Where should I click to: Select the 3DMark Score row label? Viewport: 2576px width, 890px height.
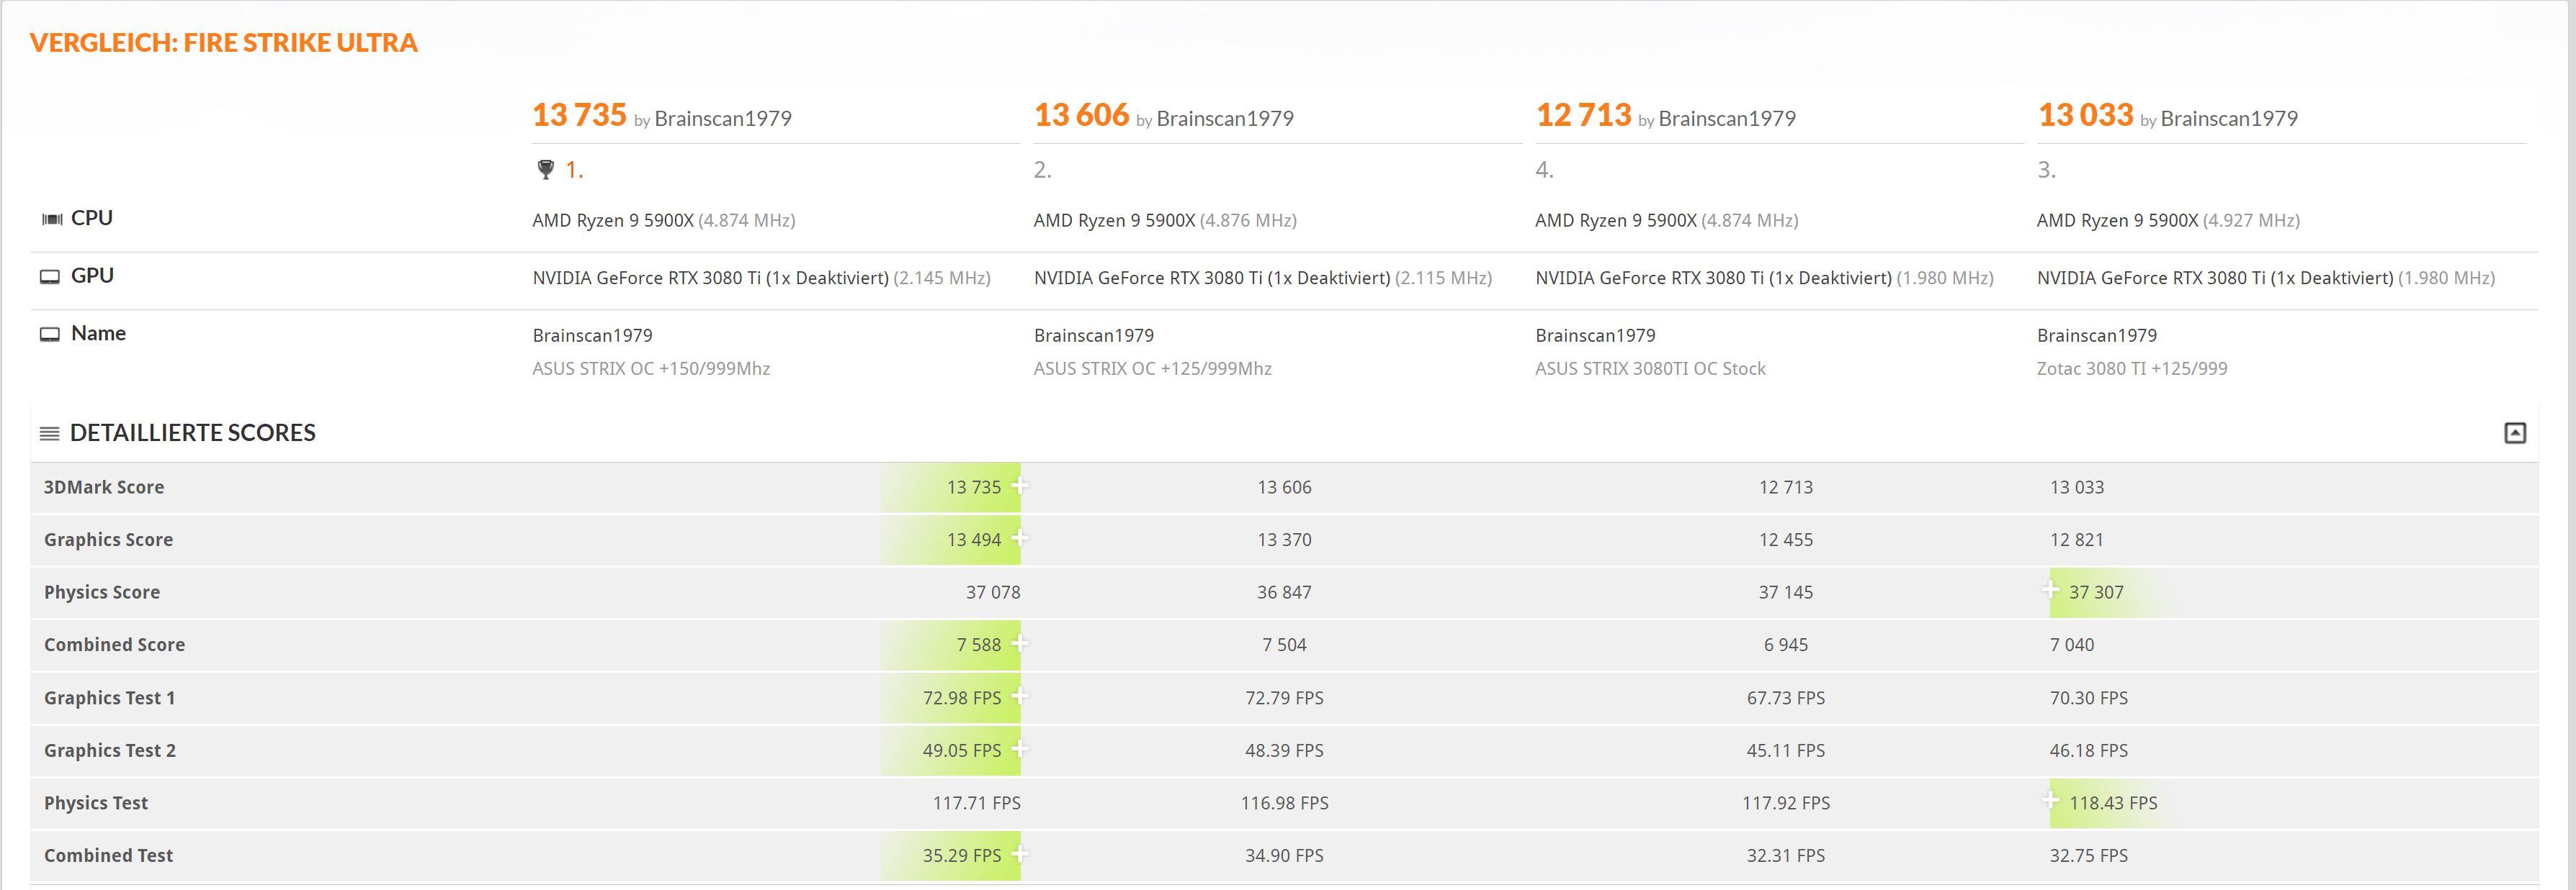coord(104,488)
